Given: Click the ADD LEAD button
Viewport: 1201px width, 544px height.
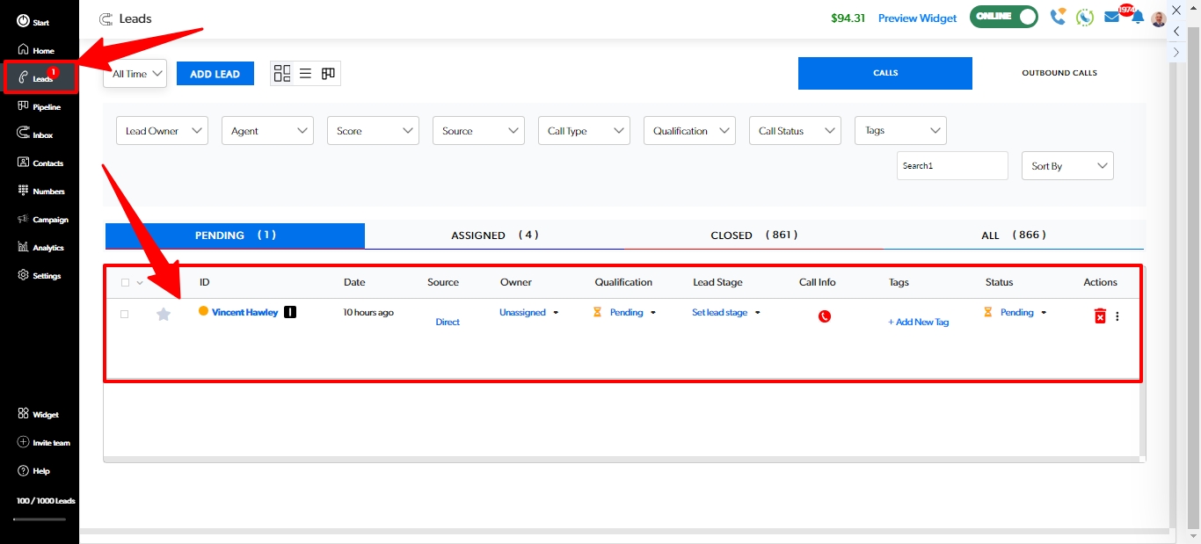Looking at the screenshot, I should (215, 74).
